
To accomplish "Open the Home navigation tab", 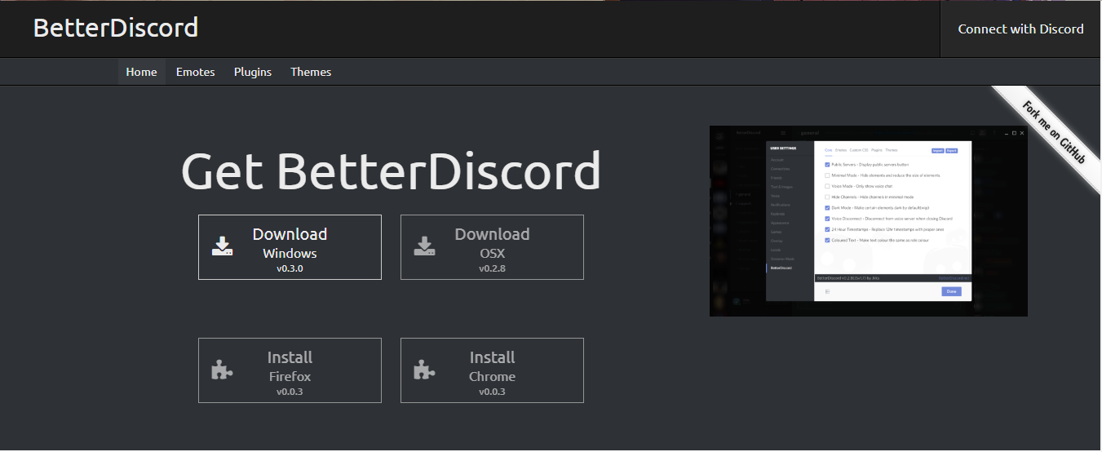I will [x=141, y=72].
